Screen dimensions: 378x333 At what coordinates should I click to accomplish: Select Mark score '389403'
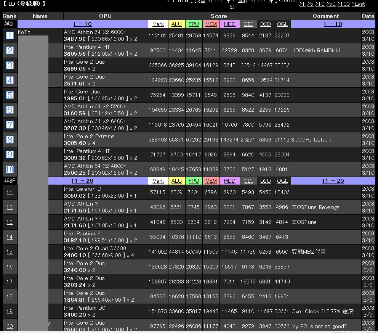[158, 140]
